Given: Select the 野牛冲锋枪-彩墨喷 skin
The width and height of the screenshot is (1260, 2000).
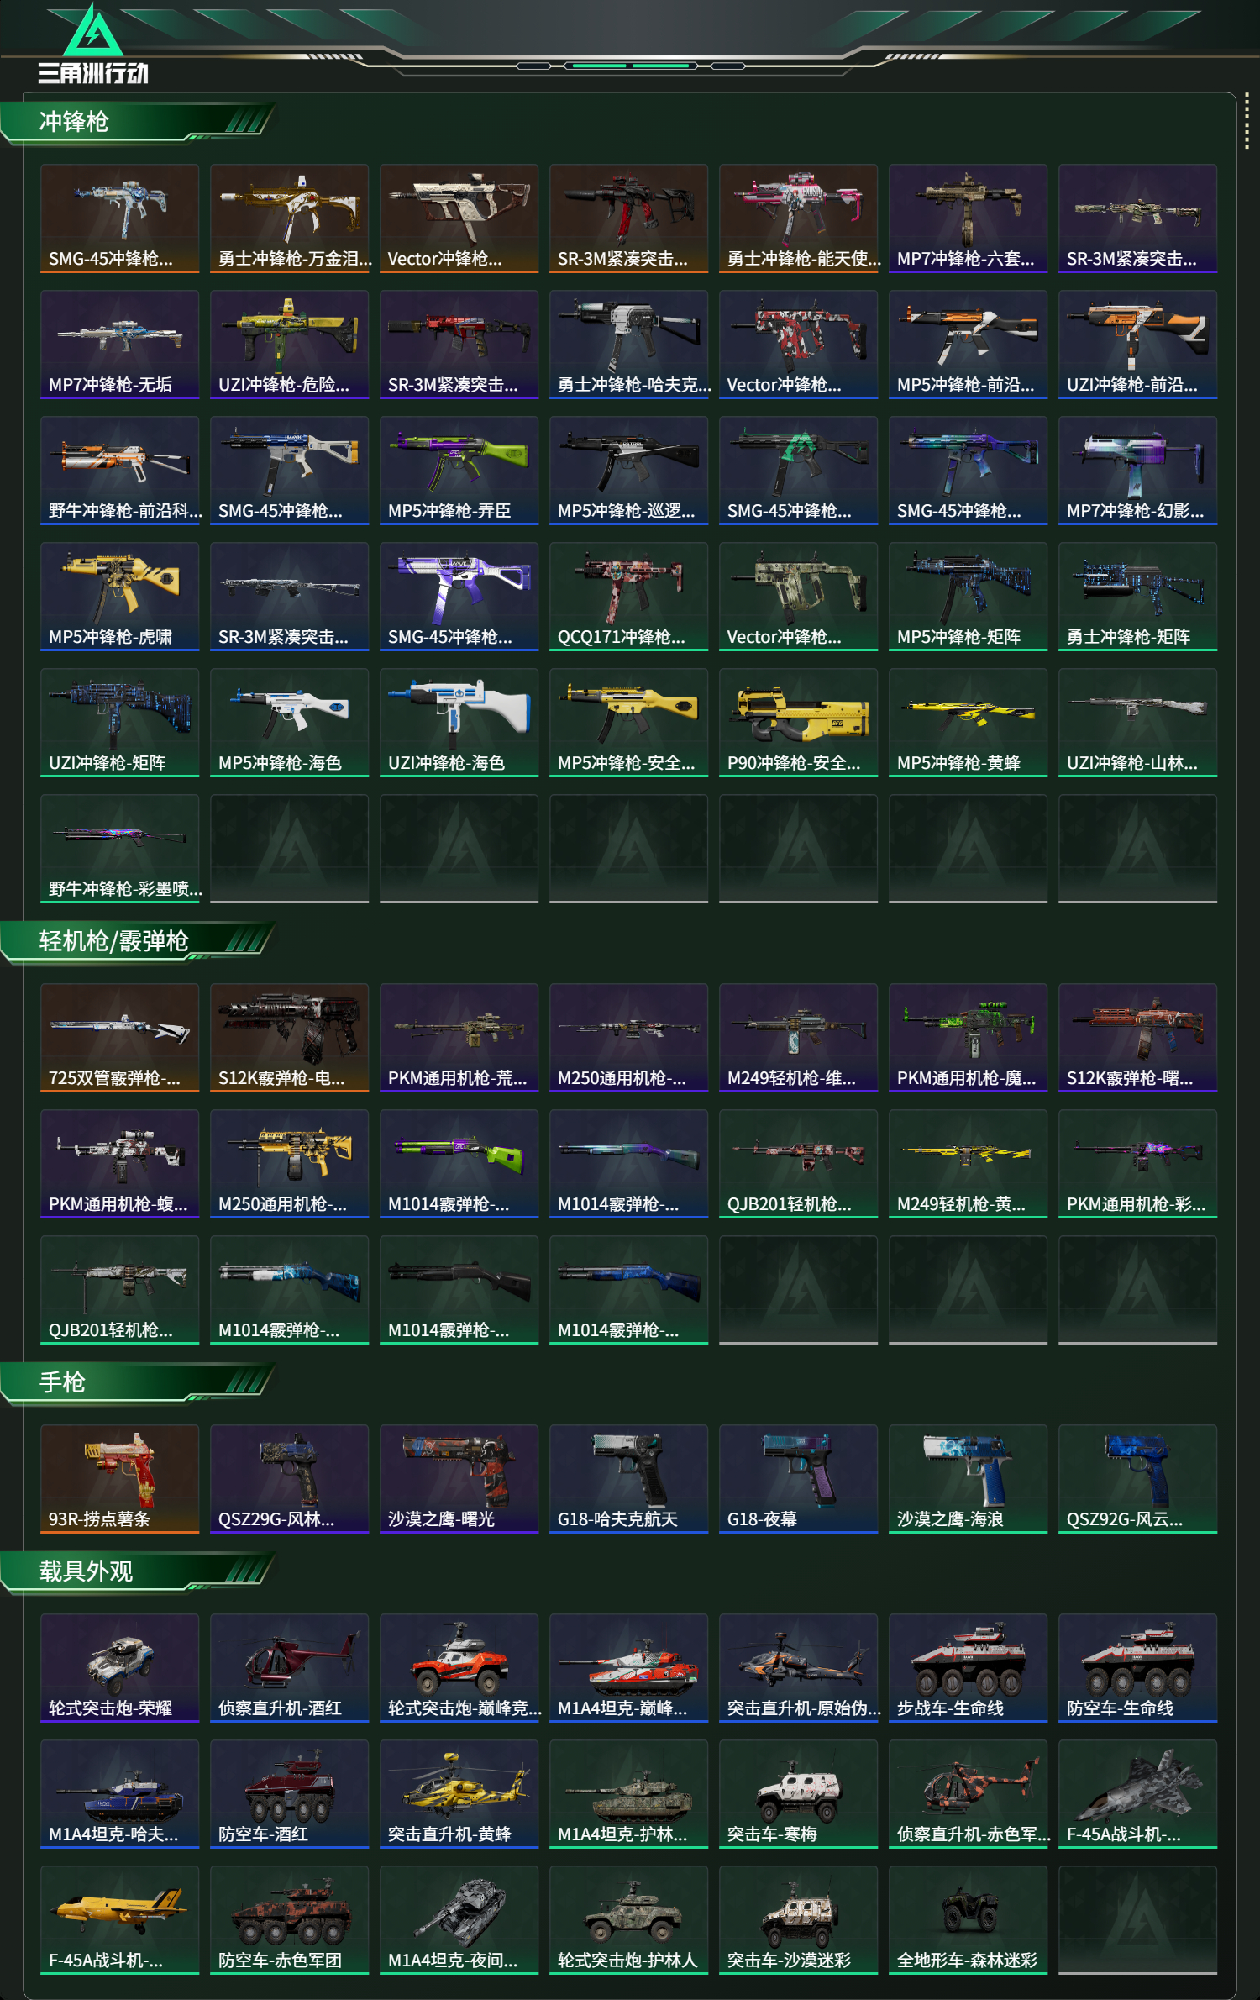Looking at the screenshot, I should click(119, 849).
